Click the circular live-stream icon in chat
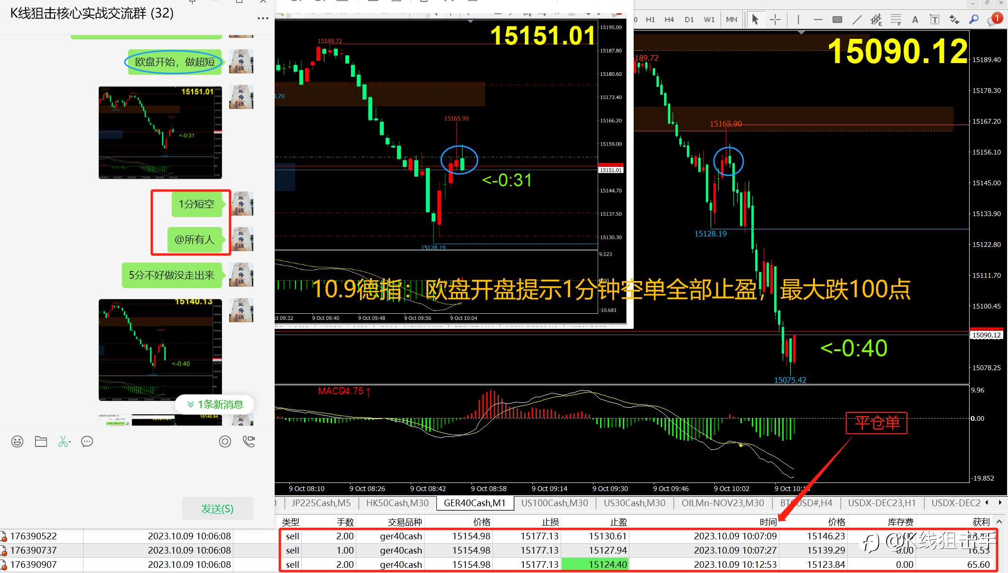This screenshot has width=1008, height=573. point(225,442)
